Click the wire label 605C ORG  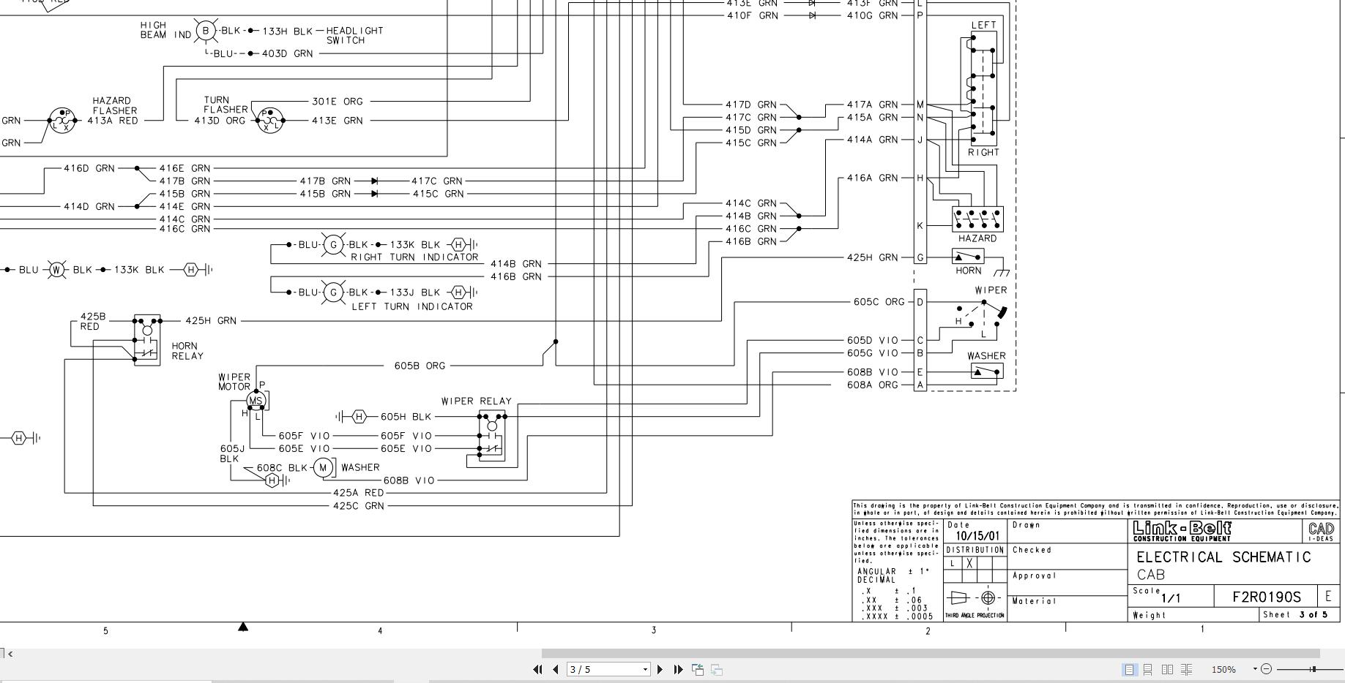point(879,302)
